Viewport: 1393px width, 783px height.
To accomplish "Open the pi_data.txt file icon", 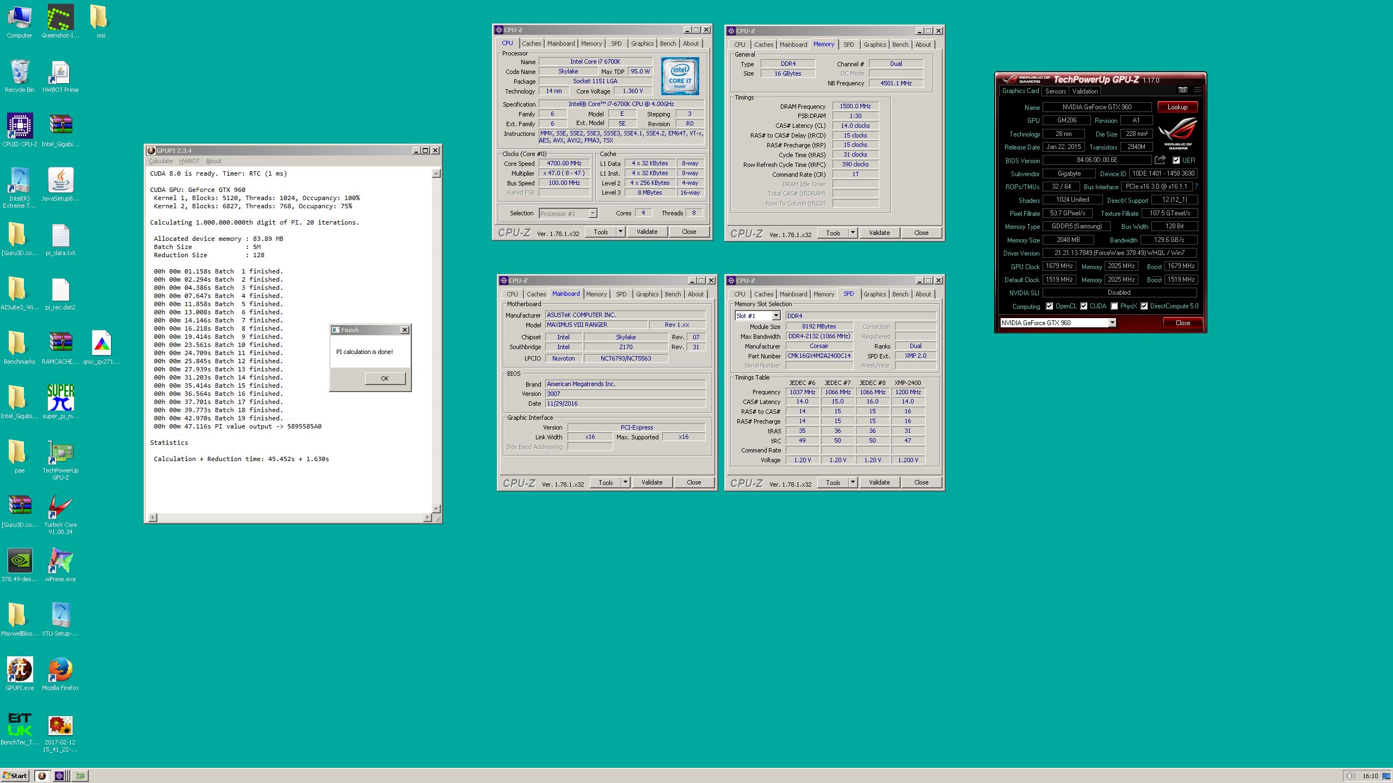I will (60, 239).
